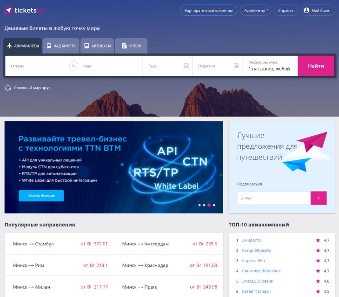Switch to the Отели tab
This screenshot has height=297, width=339.
tap(131, 46)
